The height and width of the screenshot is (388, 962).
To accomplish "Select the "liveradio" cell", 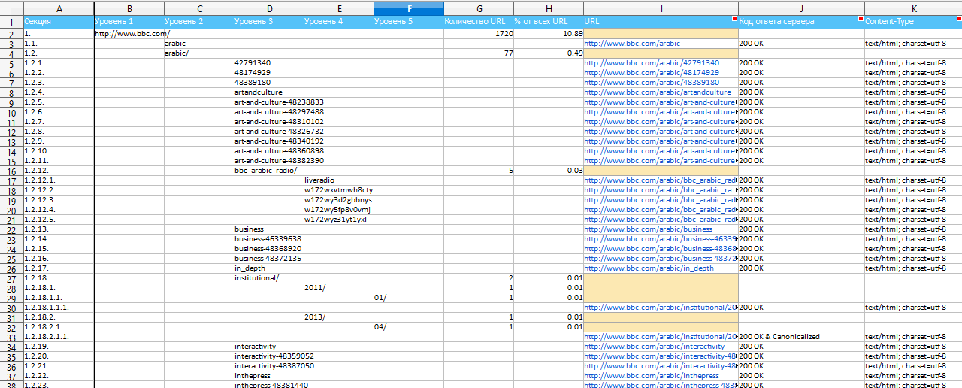I will coord(339,180).
